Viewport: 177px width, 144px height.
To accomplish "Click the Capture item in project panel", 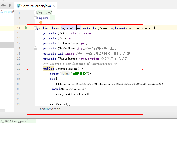I will [x=7, y=12].
